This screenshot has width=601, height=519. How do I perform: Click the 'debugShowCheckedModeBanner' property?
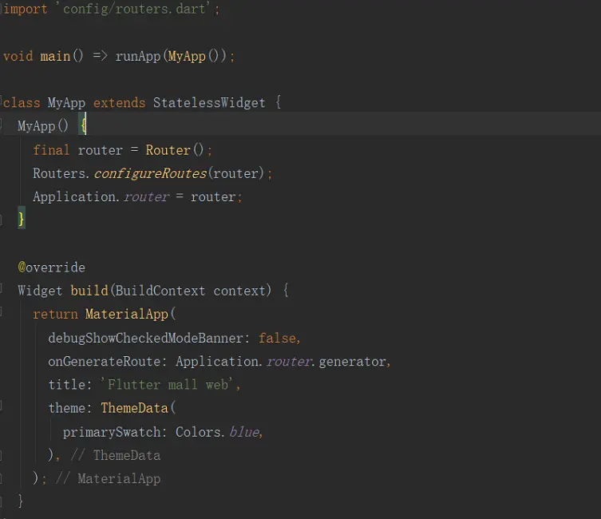[145, 338]
